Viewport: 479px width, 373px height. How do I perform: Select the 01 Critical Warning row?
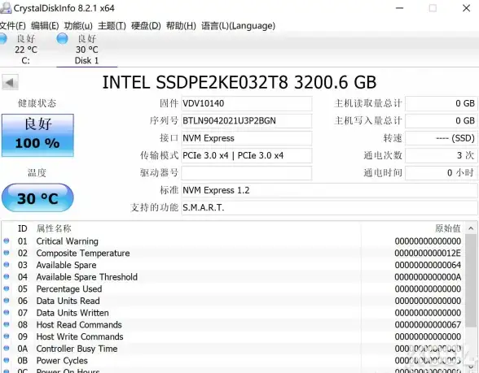233,241
